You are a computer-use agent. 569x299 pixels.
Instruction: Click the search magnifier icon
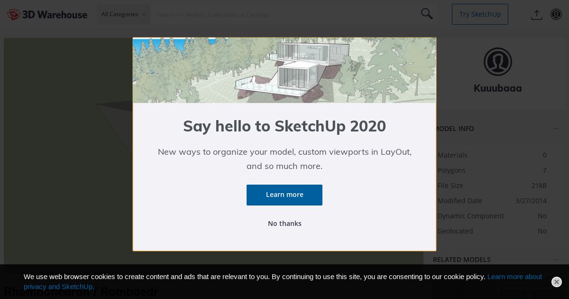[427, 14]
